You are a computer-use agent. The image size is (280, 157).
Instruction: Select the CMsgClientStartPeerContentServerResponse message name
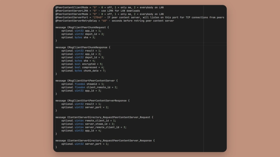coord(97,101)
